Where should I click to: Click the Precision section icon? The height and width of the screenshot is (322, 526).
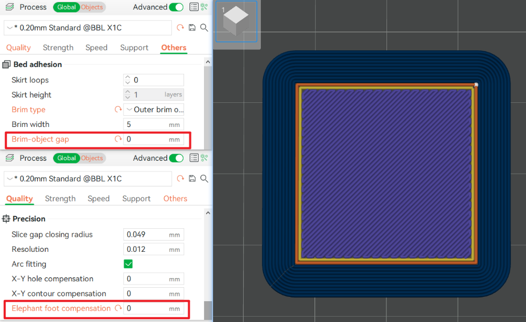pos(6,219)
